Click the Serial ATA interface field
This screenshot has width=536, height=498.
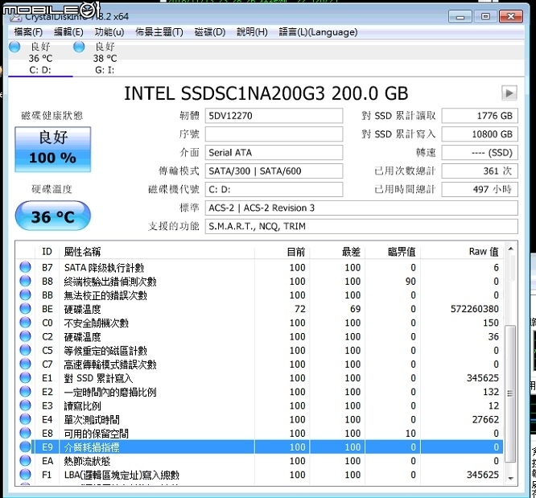click(274, 152)
